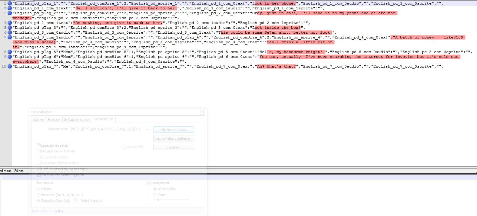Screen dimensions: 477x216
Task: Close the Hervorheben dialog with X
Action: (x=203, y=112)
